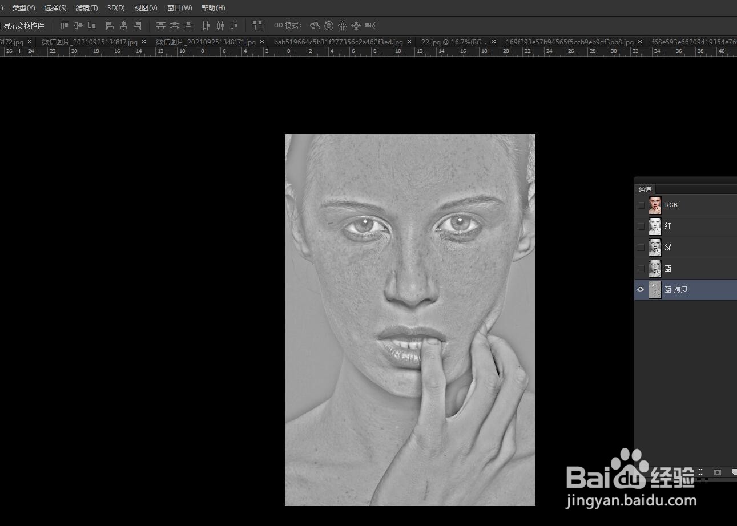737x526 pixels.
Task: Close the 微信图片_202109251348171.jpg tab
Action: click(x=262, y=42)
